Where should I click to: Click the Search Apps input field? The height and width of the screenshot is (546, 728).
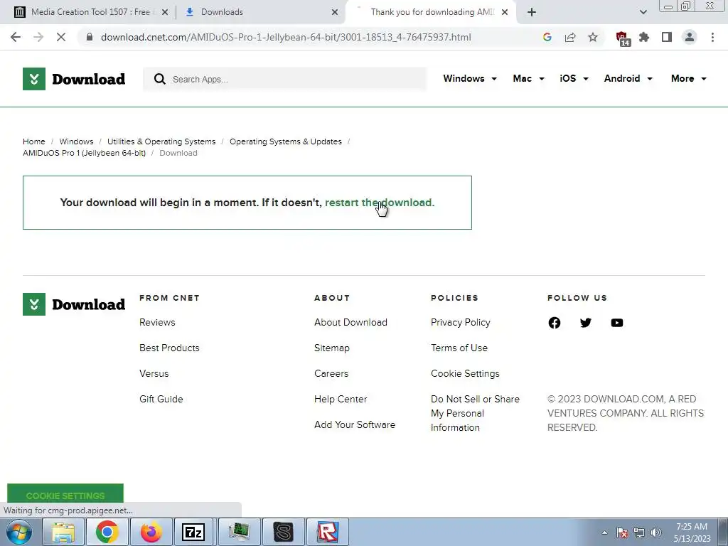[284, 79]
